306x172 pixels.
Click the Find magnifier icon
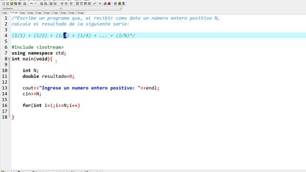tap(42, 3)
